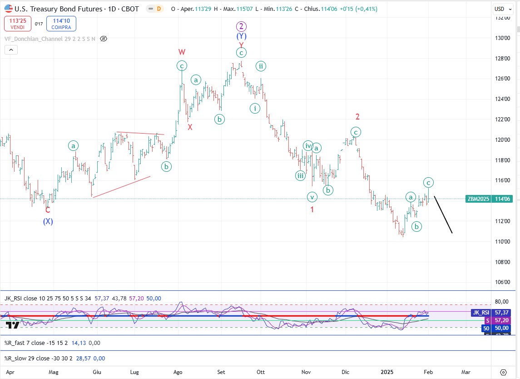Select the VF_Donchian_Channel indicator legend

point(50,39)
